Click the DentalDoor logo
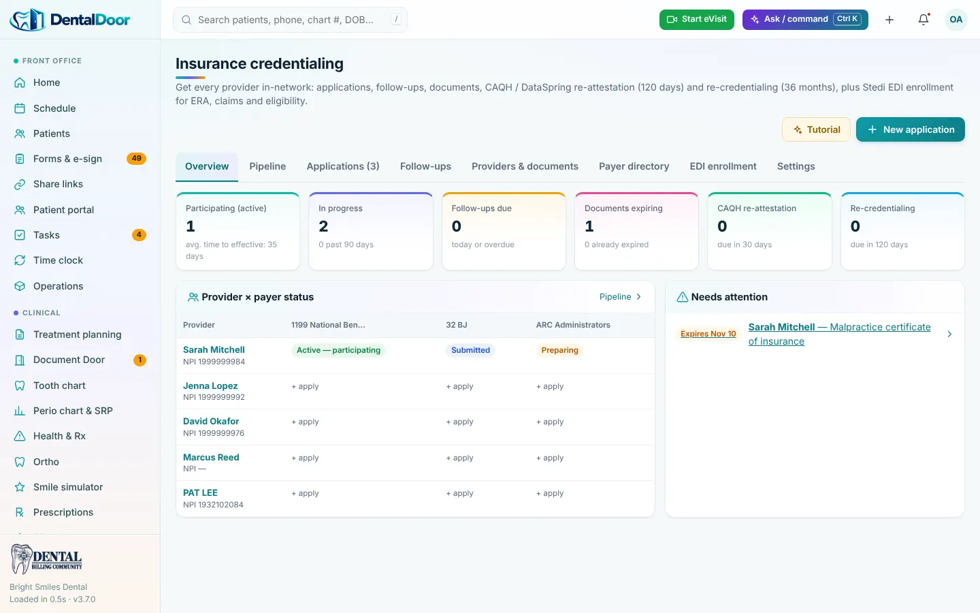Viewport: 980px width, 613px height. (70, 20)
